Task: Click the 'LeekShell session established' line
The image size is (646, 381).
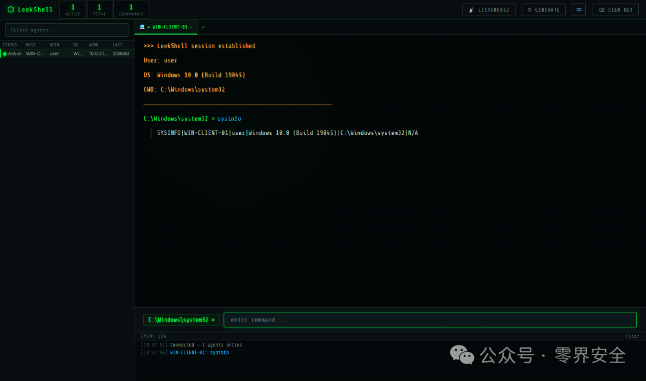Action: 200,46
